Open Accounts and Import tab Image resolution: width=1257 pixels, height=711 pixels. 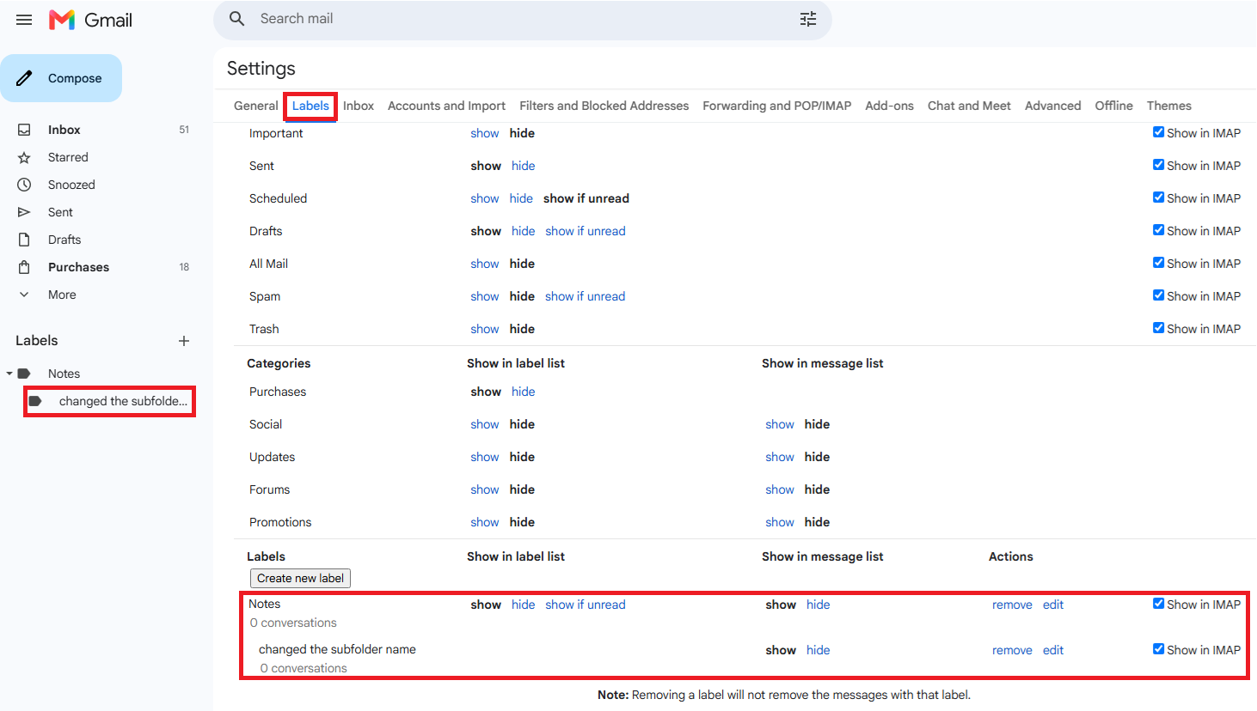point(446,106)
